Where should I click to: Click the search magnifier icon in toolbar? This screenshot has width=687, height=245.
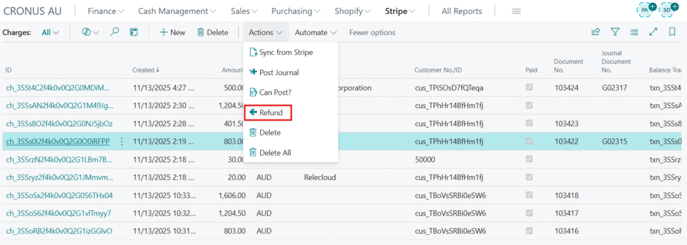click(x=115, y=32)
